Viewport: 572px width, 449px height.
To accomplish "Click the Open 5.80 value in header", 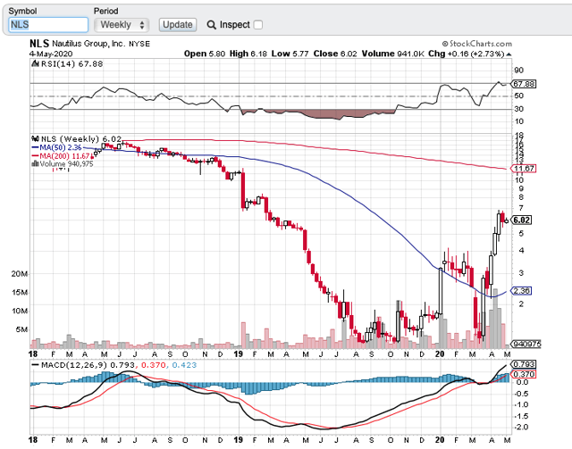I will (205, 54).
